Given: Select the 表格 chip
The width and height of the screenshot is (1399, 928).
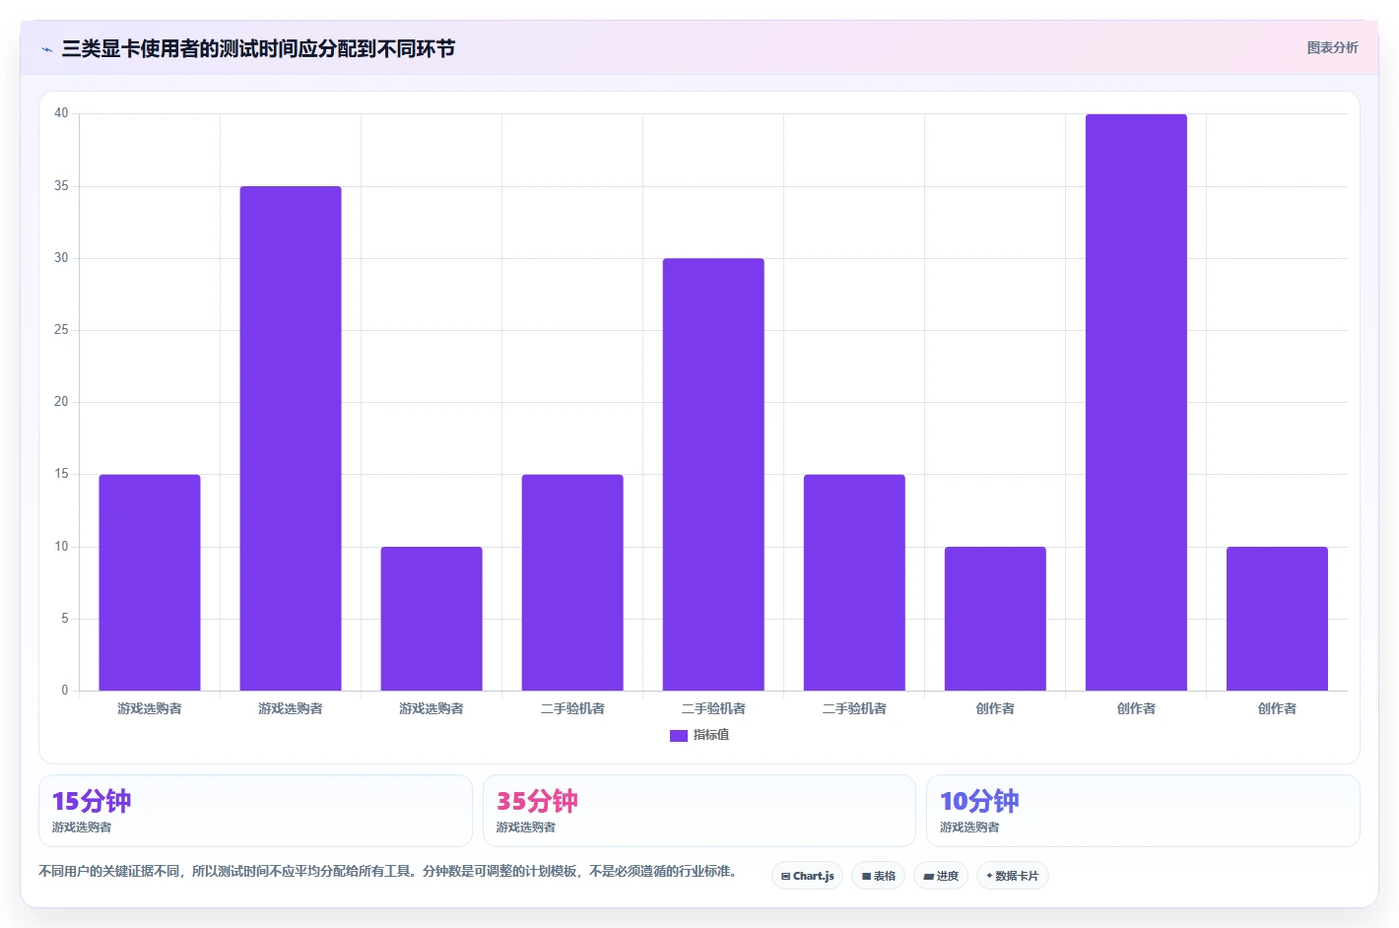Looking at the screenshot, I should pyautogui.click(x=878, y=876).
